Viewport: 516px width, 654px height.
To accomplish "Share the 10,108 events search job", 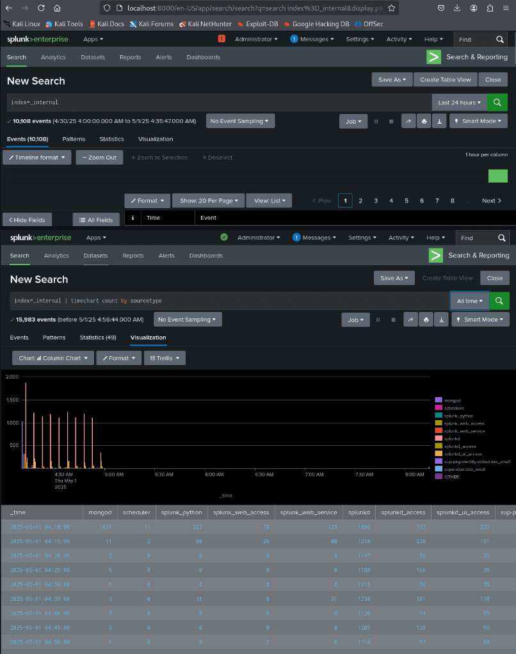I will pos(408,121).
